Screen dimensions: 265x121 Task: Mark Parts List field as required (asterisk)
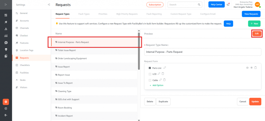coord(251,68)
